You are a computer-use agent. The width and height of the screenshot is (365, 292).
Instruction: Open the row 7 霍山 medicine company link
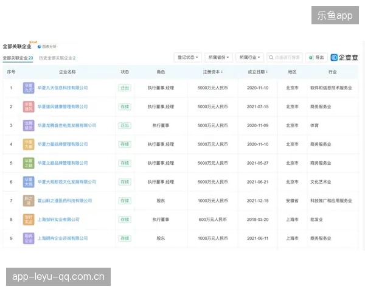tap(64, 201)
